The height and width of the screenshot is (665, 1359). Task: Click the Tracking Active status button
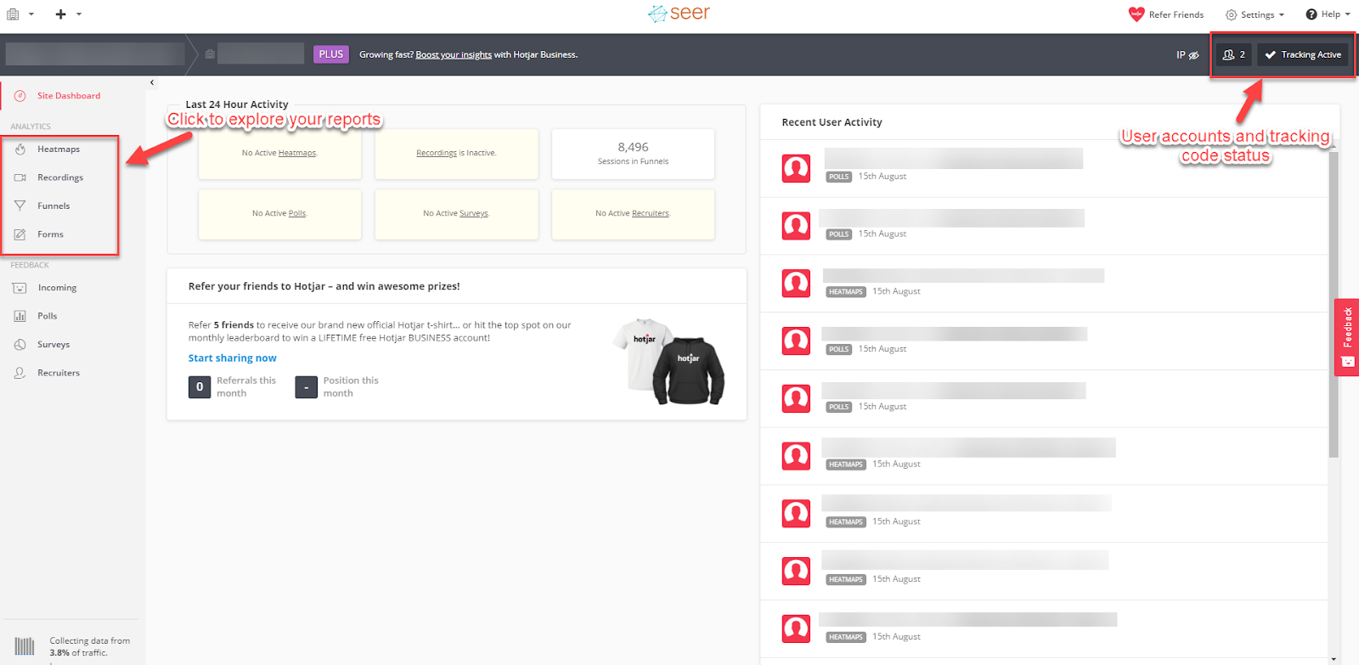click(1303, 55)
